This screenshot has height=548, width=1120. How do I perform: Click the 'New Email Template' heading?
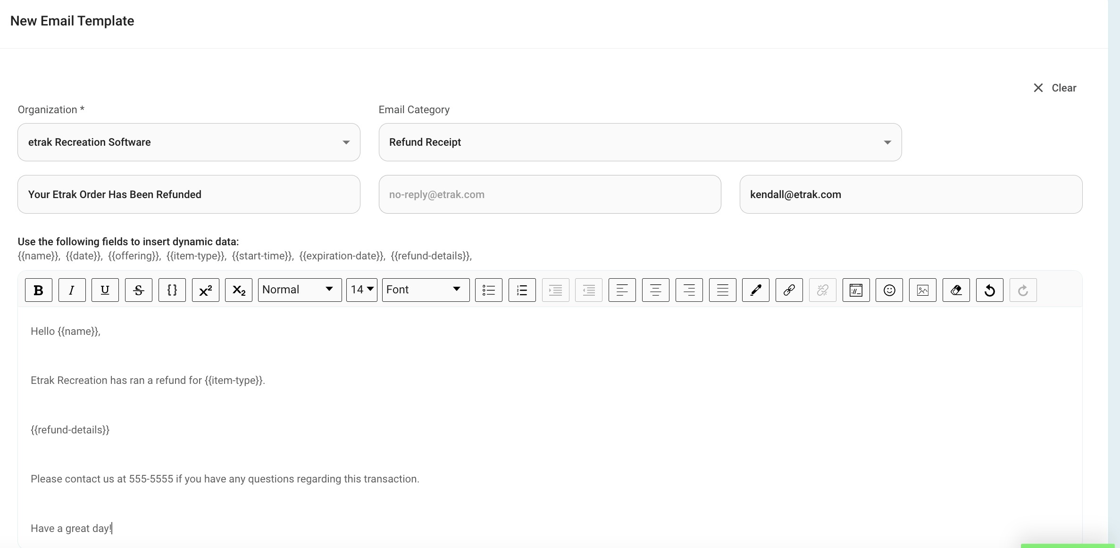click(x=72, y=21)
